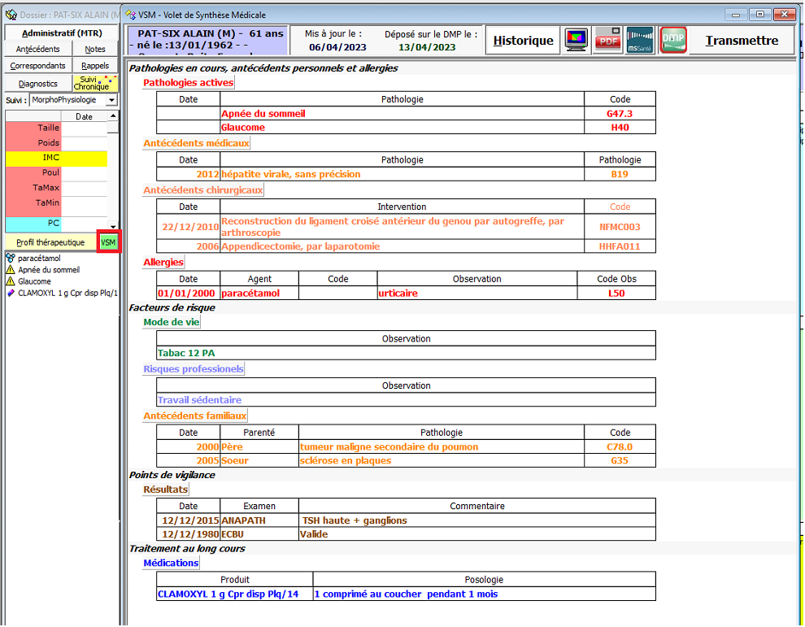Image resolution: width=805 pixels, height=627 pixels.
Task: Click Risques professionnels section label
Action: 193,369
